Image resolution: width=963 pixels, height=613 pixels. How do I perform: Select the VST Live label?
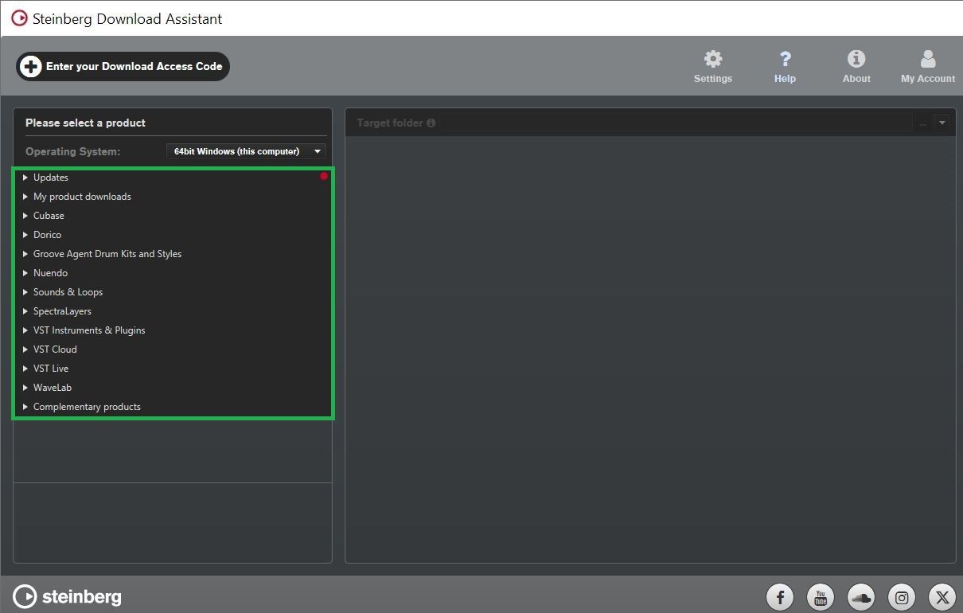point(51,369)
